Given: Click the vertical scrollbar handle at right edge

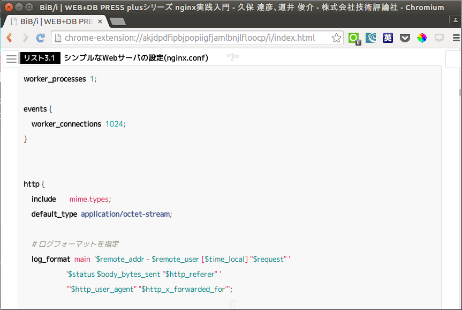Looking at the screenshot, I should [x=460, y=92].
